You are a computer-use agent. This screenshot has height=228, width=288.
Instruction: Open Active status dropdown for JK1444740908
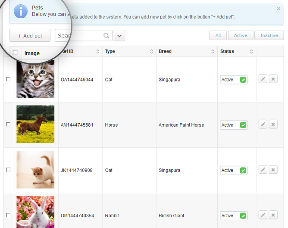tap(234, 170)
